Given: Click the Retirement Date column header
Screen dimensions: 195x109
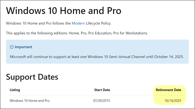Looking at the screenshot, I should pyautogui.click(x=169, y=90).
